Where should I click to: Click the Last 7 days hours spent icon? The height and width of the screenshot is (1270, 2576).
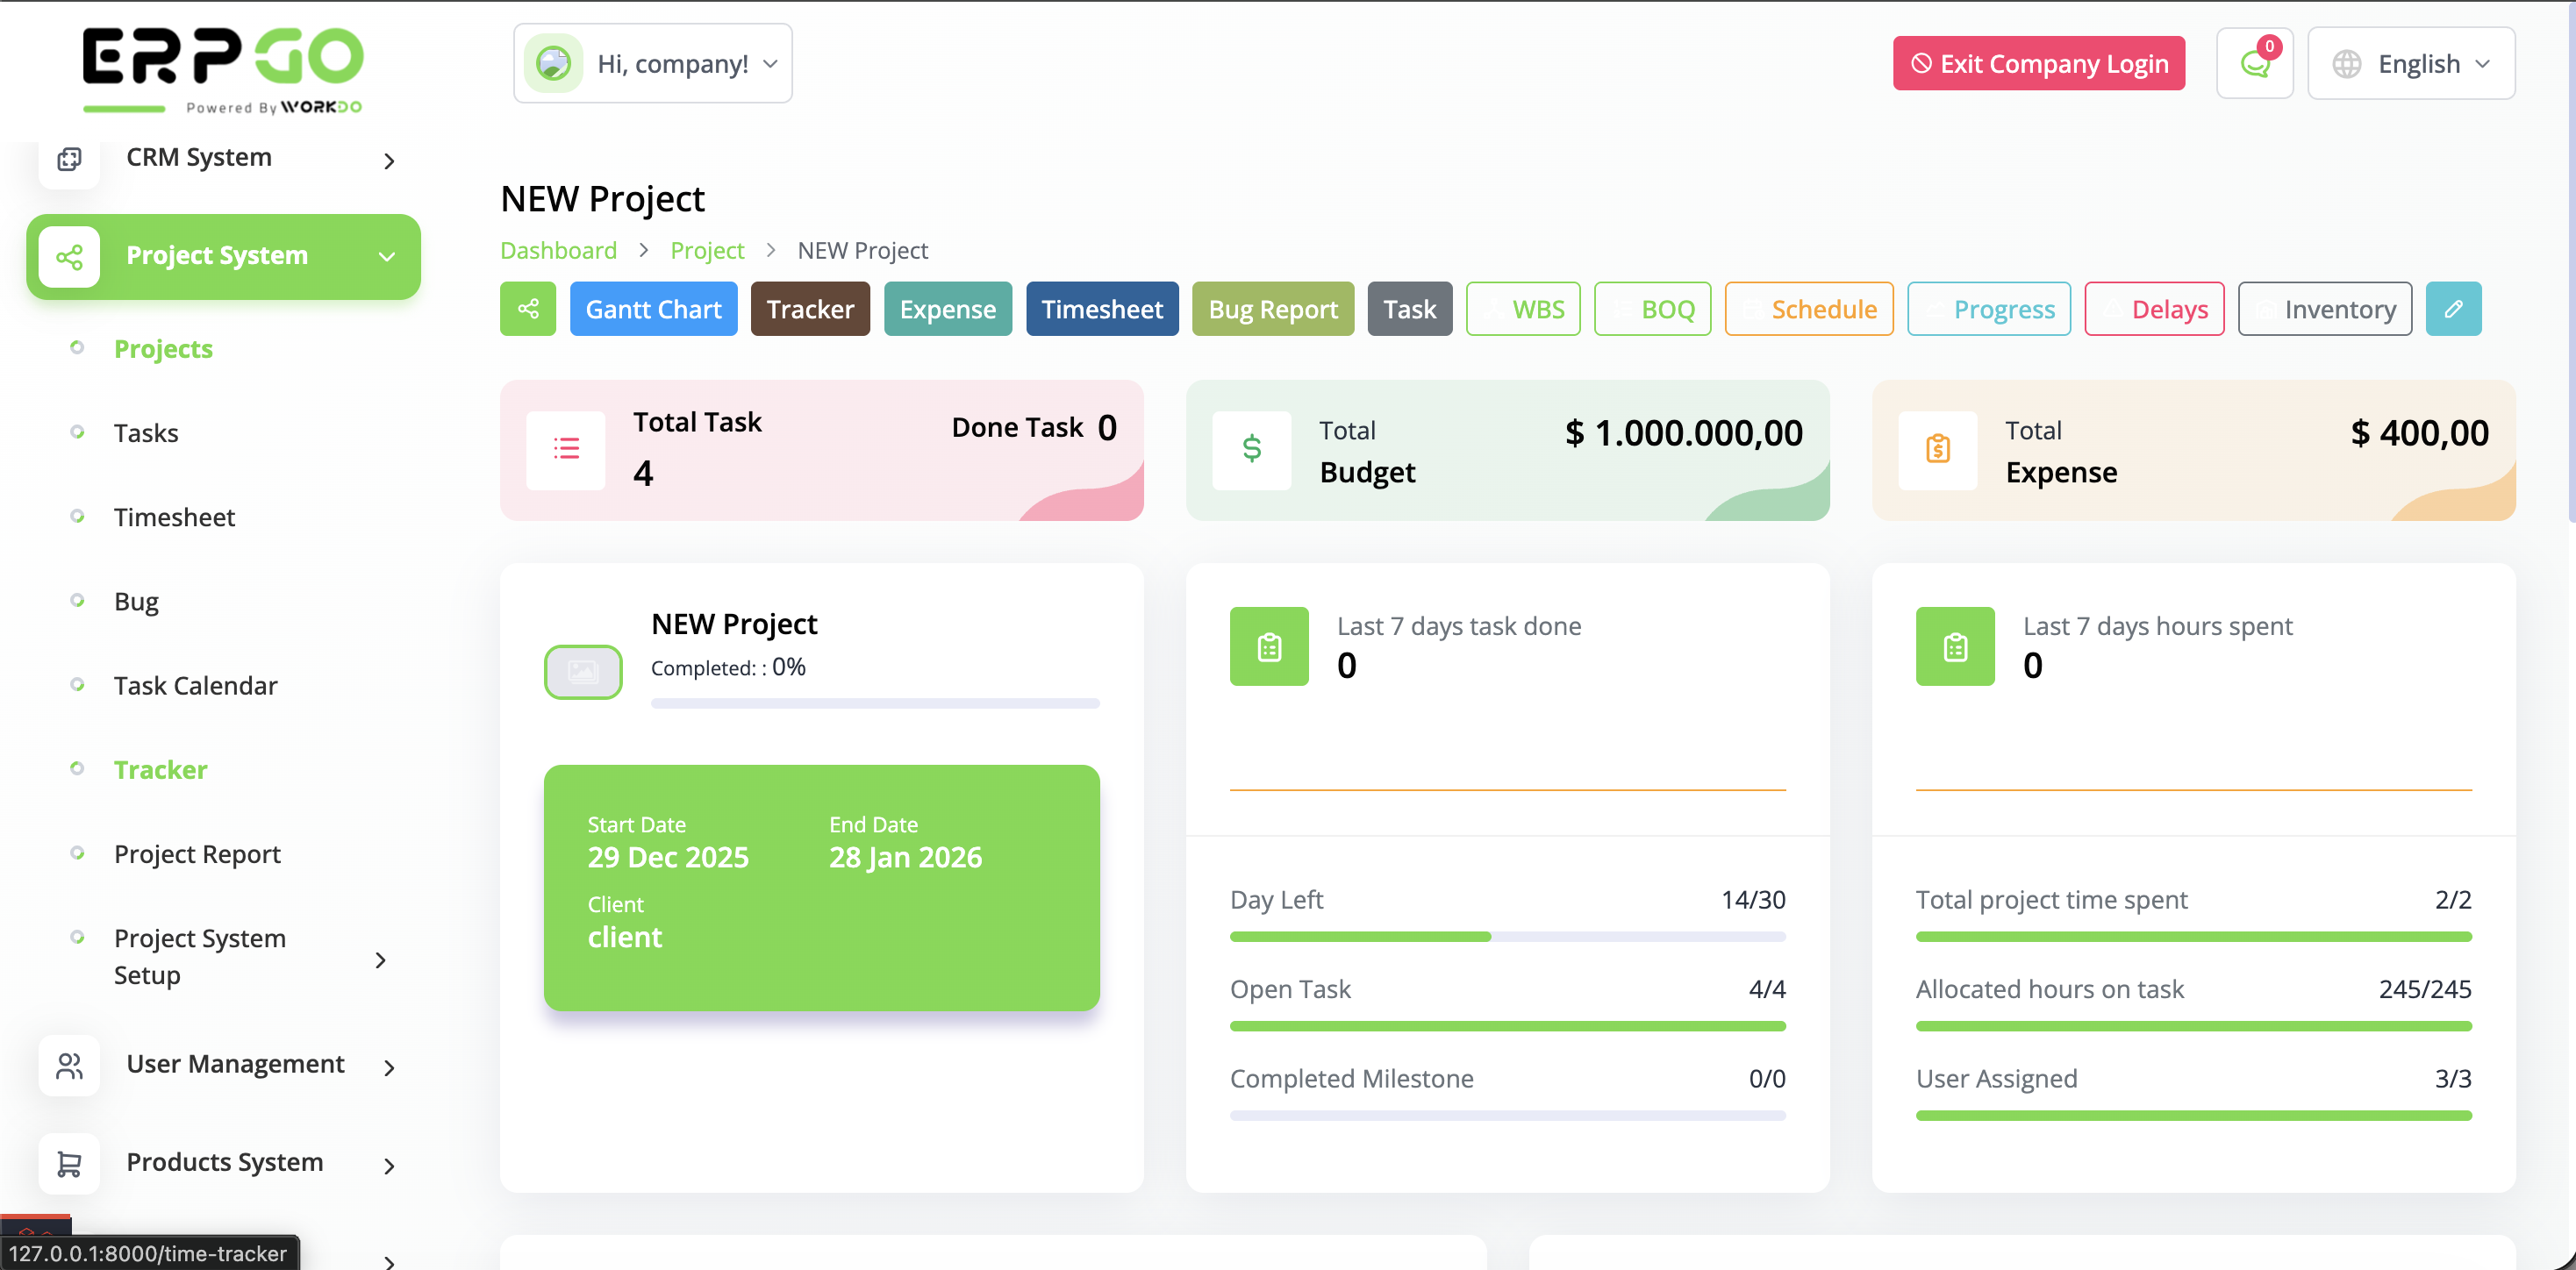(1955, 647)
